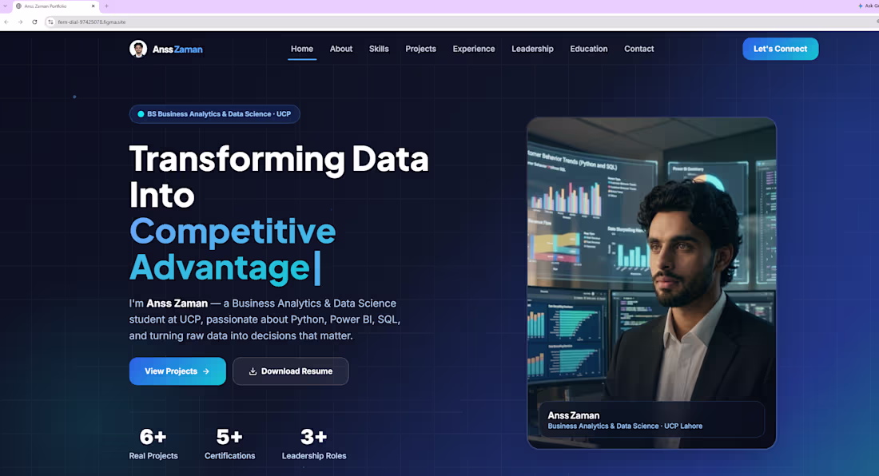
Task: Click the Let's Connect button
Action: [x=781, y=49]
